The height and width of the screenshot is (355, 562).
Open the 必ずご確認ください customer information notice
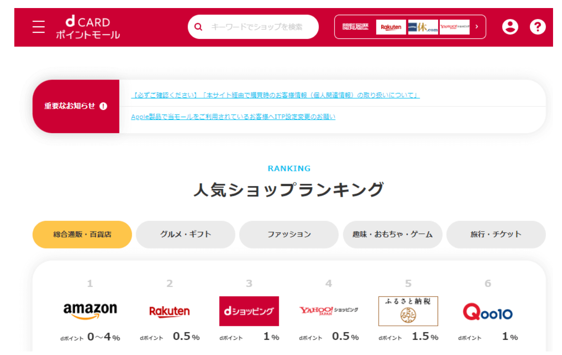[275, 95]
